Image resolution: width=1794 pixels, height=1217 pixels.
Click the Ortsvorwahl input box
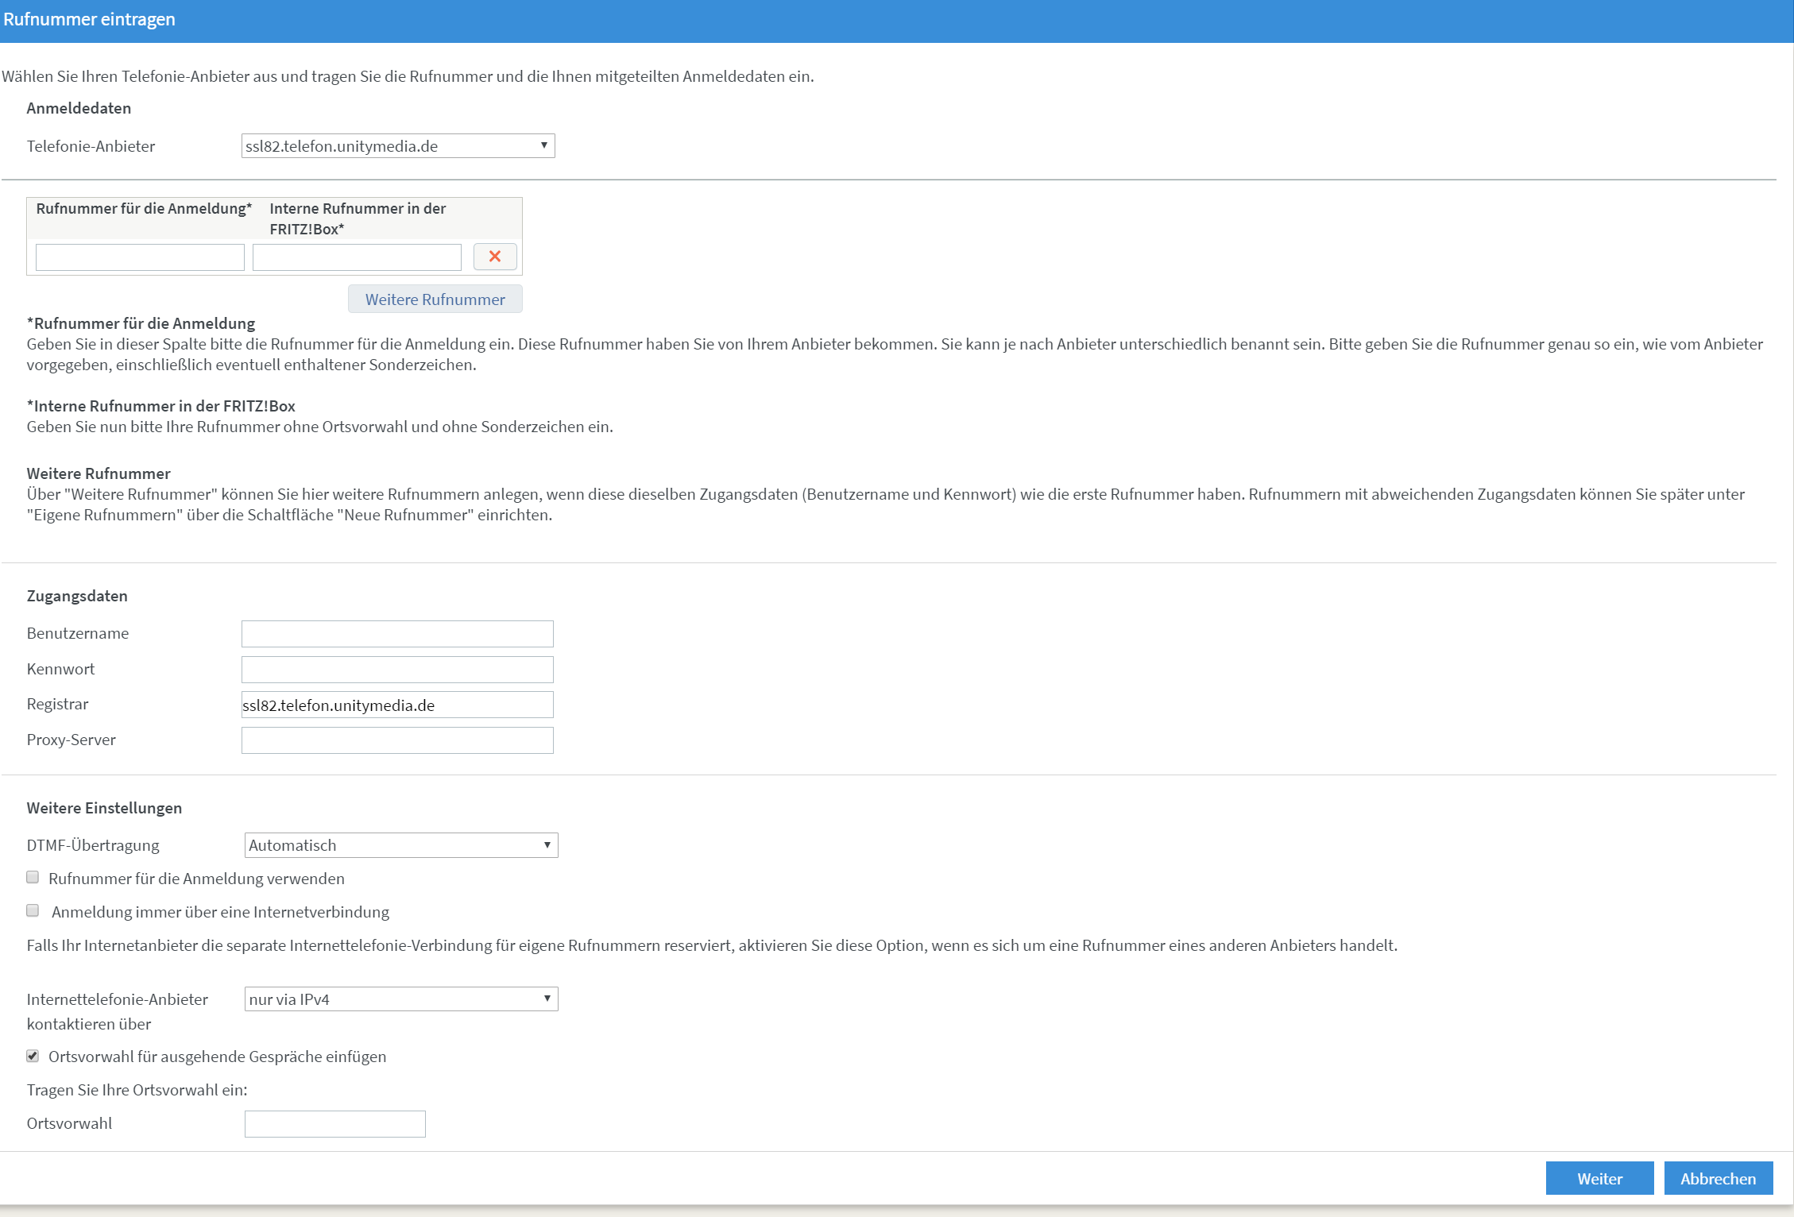click(334, 1124)
